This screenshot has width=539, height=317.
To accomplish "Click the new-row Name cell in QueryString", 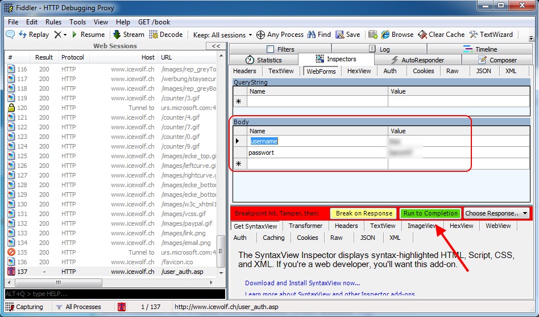I will click(x=317, y=102).
